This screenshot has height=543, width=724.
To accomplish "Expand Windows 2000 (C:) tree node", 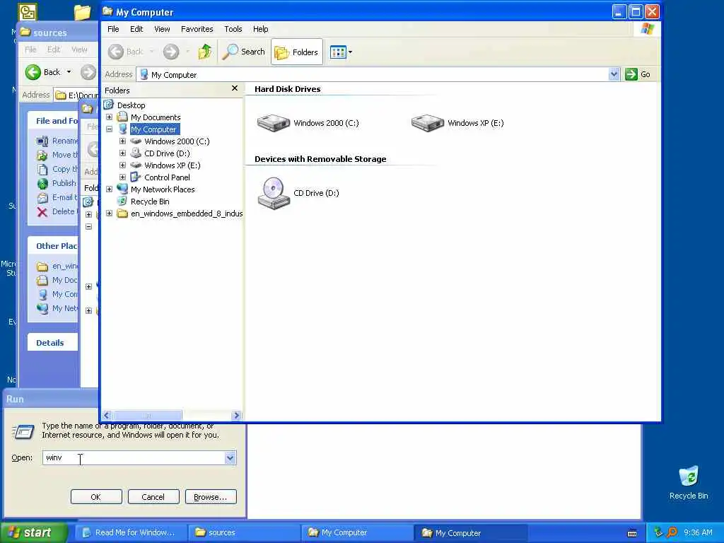I will 123,141.
